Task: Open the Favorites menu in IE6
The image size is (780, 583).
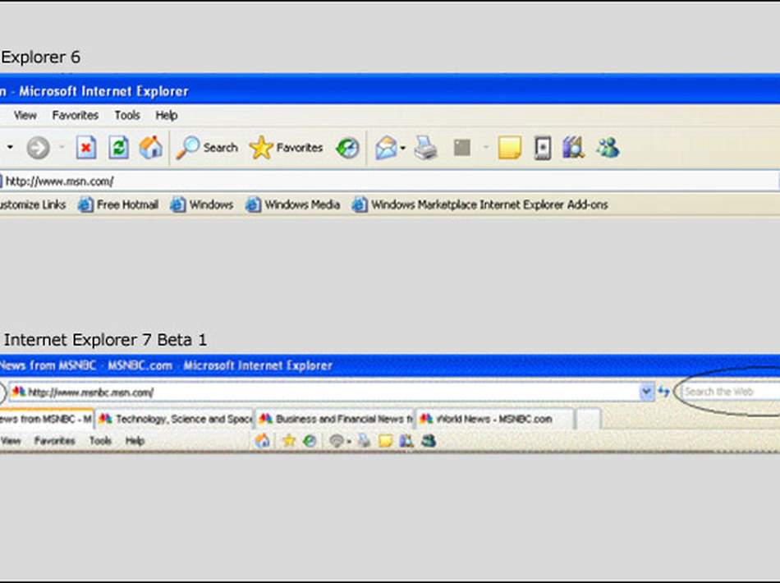Action: point(75,116)
